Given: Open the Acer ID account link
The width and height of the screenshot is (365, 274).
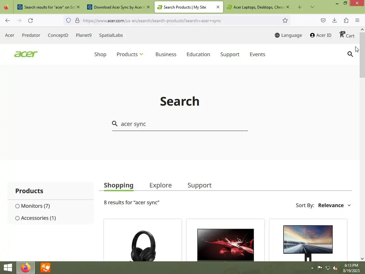Looking at the screenshot, I should pyautogui.click(x=321, y=35).
